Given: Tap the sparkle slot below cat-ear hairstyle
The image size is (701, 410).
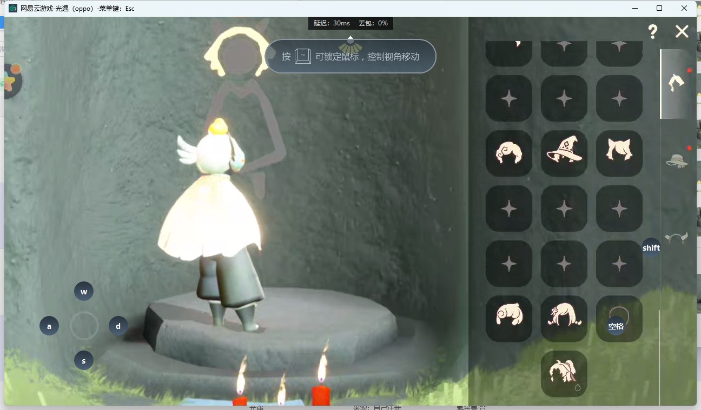Looking at the screenshot, I should click(619, 209).
